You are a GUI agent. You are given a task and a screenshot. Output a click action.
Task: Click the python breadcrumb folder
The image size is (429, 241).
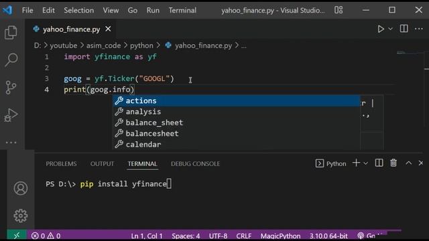tap(141, 46)
